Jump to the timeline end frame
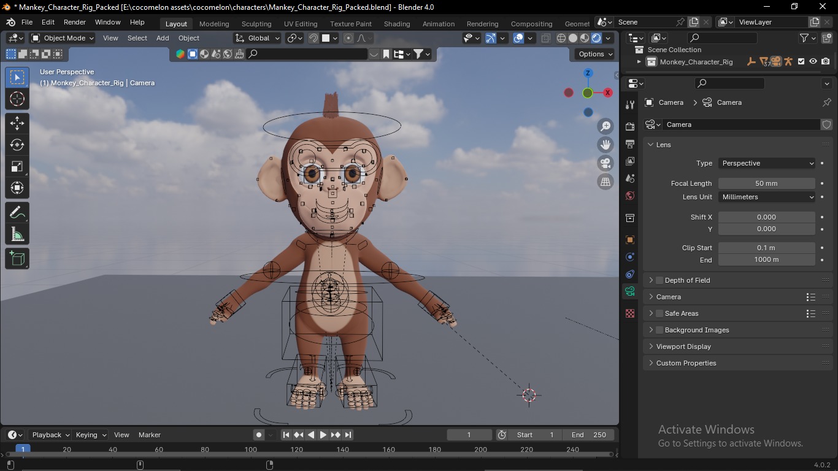The image size is (838, 471). coord(348,435)
